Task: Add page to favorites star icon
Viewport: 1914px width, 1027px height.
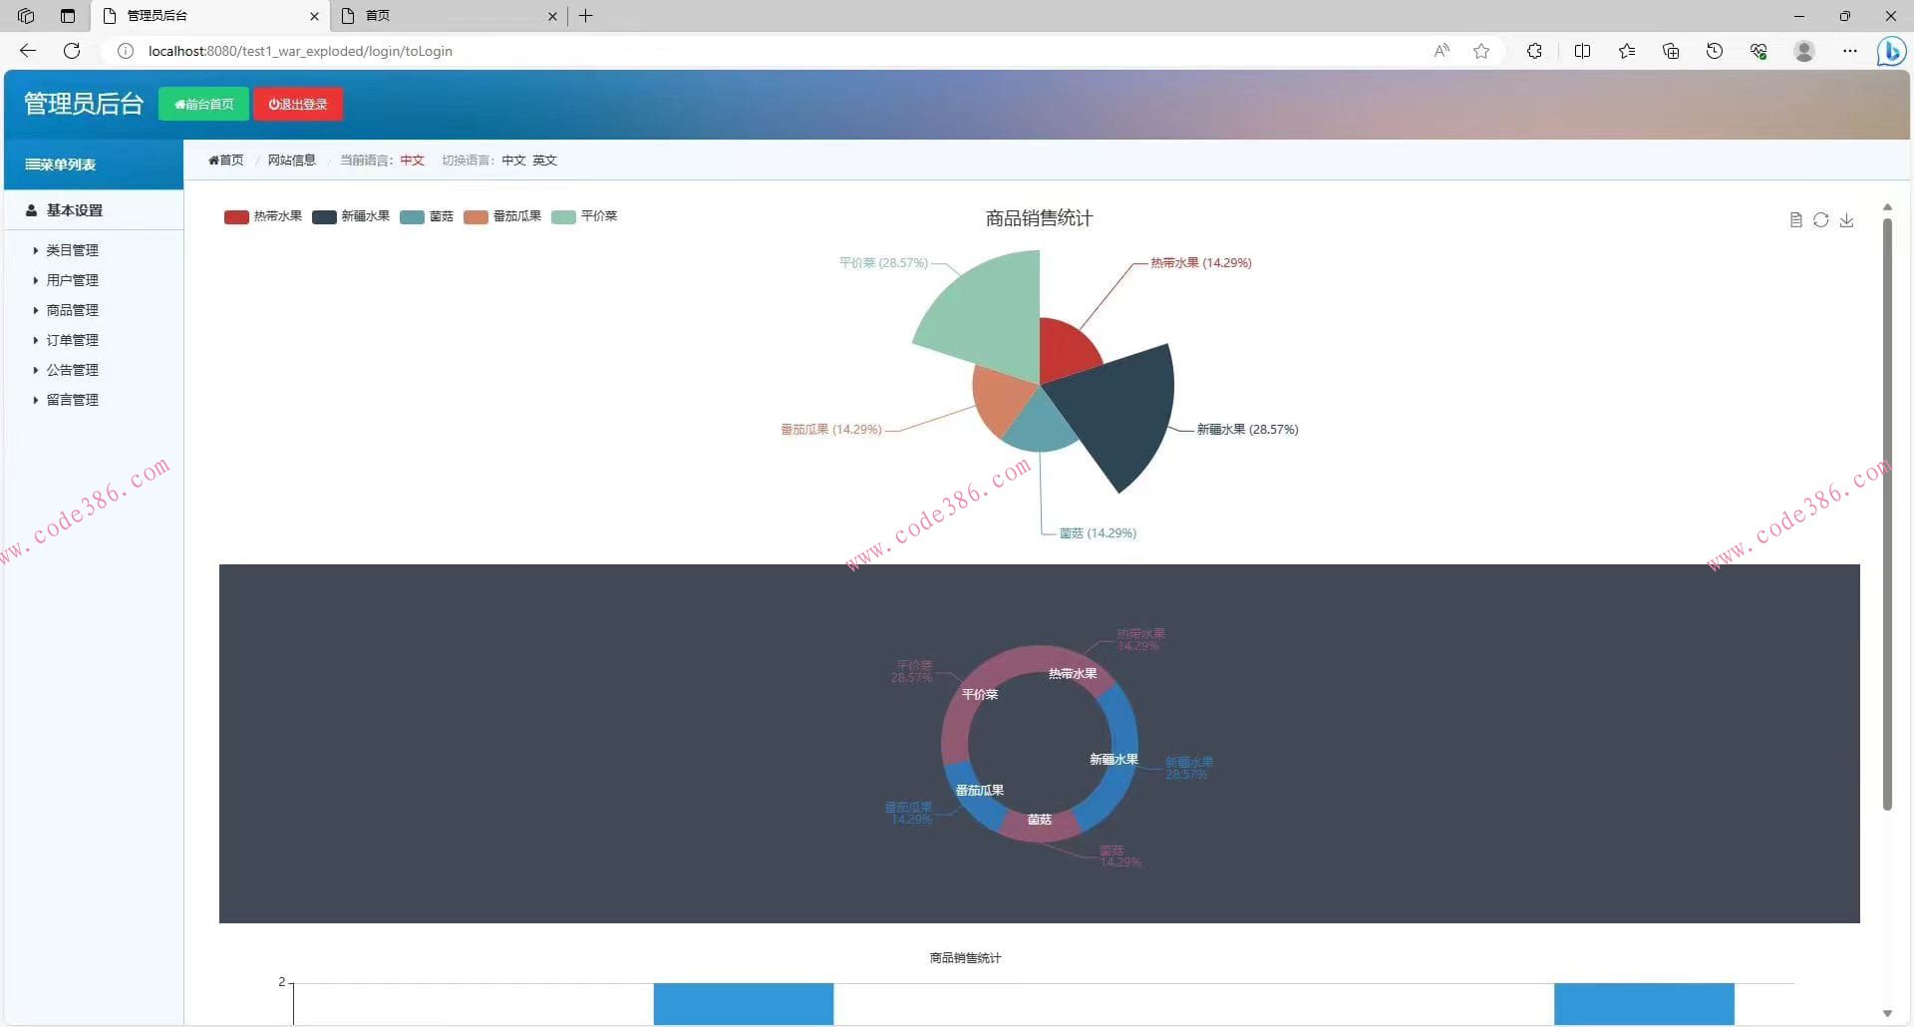Action: click(x=1481, y=51)
